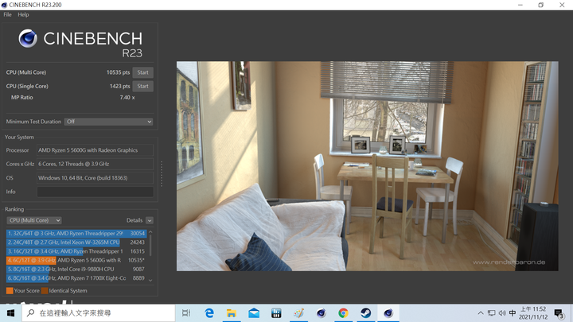Show hidden system tray icons
The image size is (573, 322).
click(x=481, y=313)
